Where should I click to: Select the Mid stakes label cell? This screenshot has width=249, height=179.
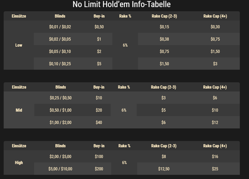pyautogui.click(x=19, y=110)
